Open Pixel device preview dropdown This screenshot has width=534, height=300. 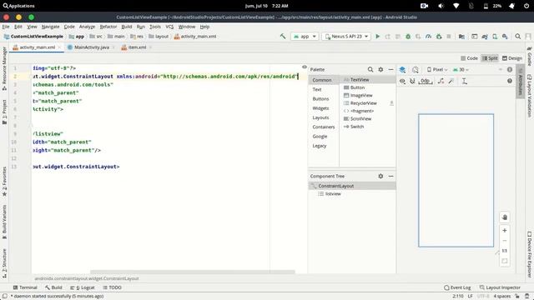437,69
